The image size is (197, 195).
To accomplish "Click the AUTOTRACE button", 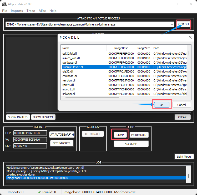I will [x=93, y=134].
